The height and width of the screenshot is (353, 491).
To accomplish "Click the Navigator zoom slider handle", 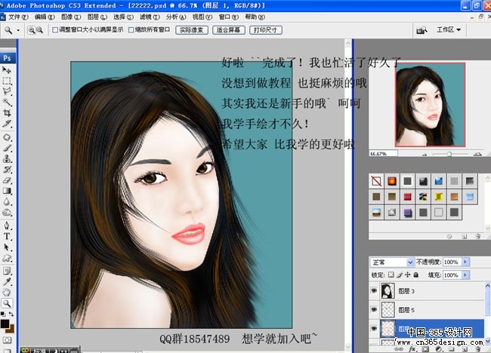I will 449,154.
